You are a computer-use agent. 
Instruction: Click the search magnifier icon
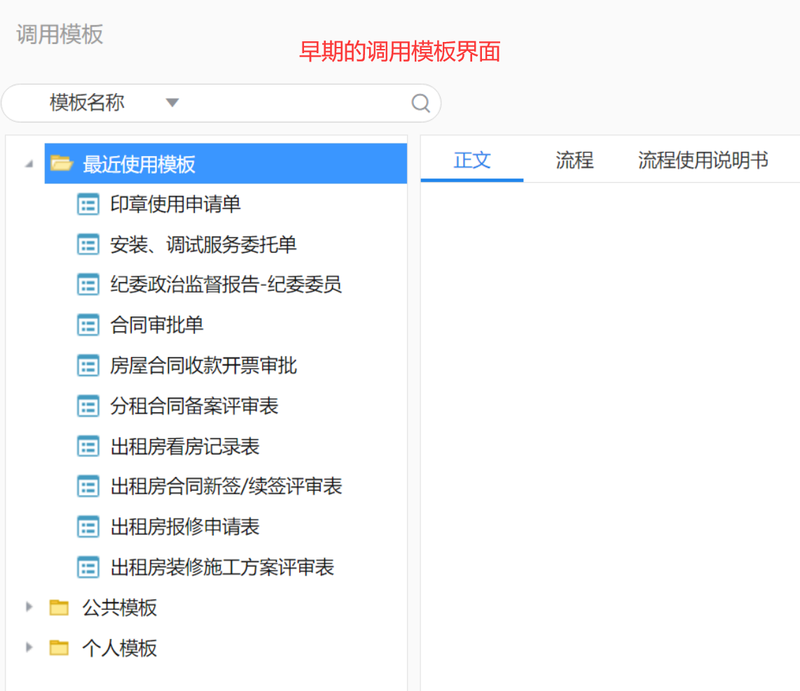(420, 104)
